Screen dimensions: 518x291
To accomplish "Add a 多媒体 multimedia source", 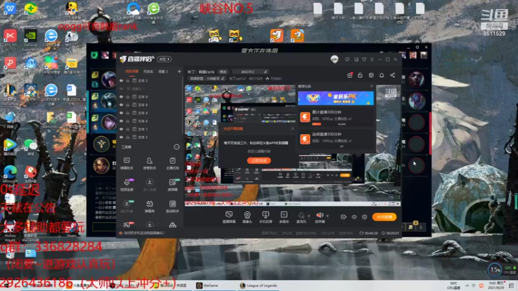I will [284, 217].
